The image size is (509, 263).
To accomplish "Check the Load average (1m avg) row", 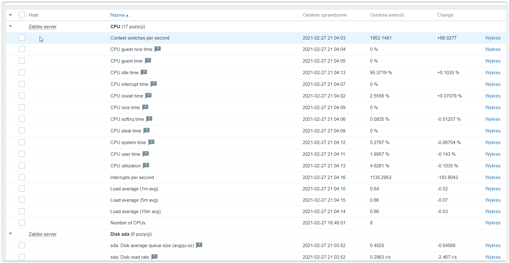I will coord(22,189).
